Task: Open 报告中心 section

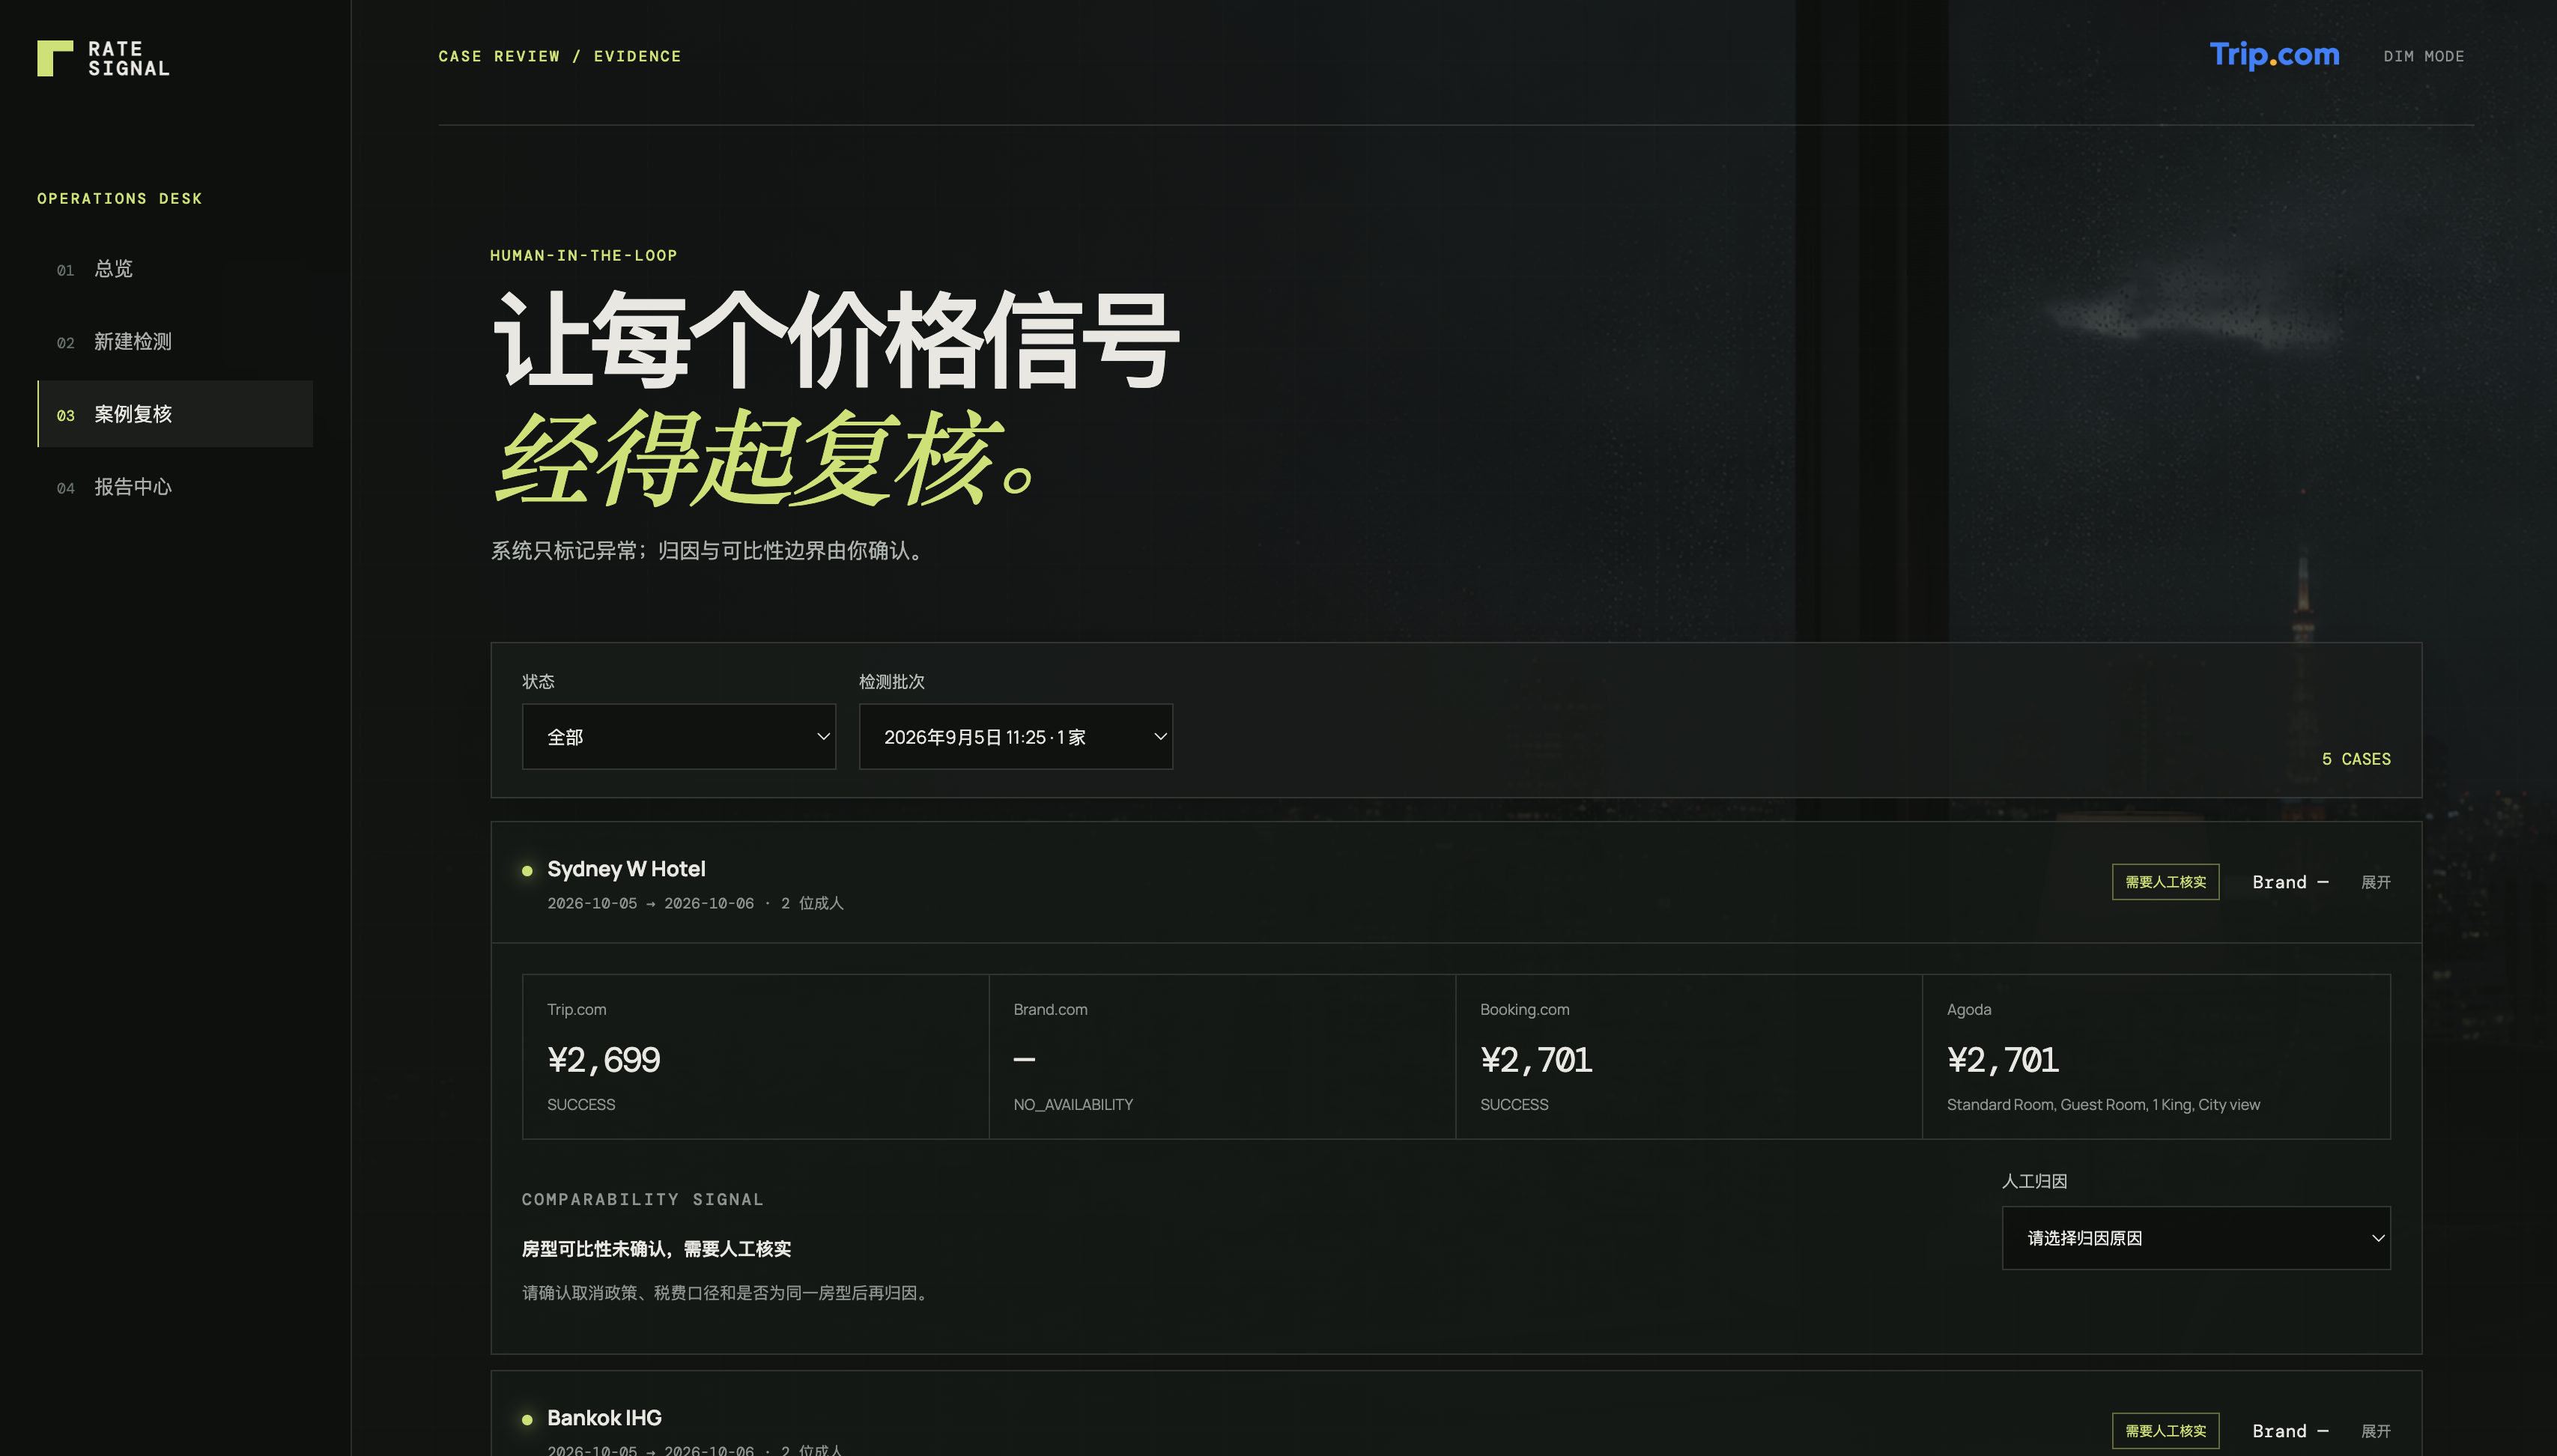Action: click(175, 487)
